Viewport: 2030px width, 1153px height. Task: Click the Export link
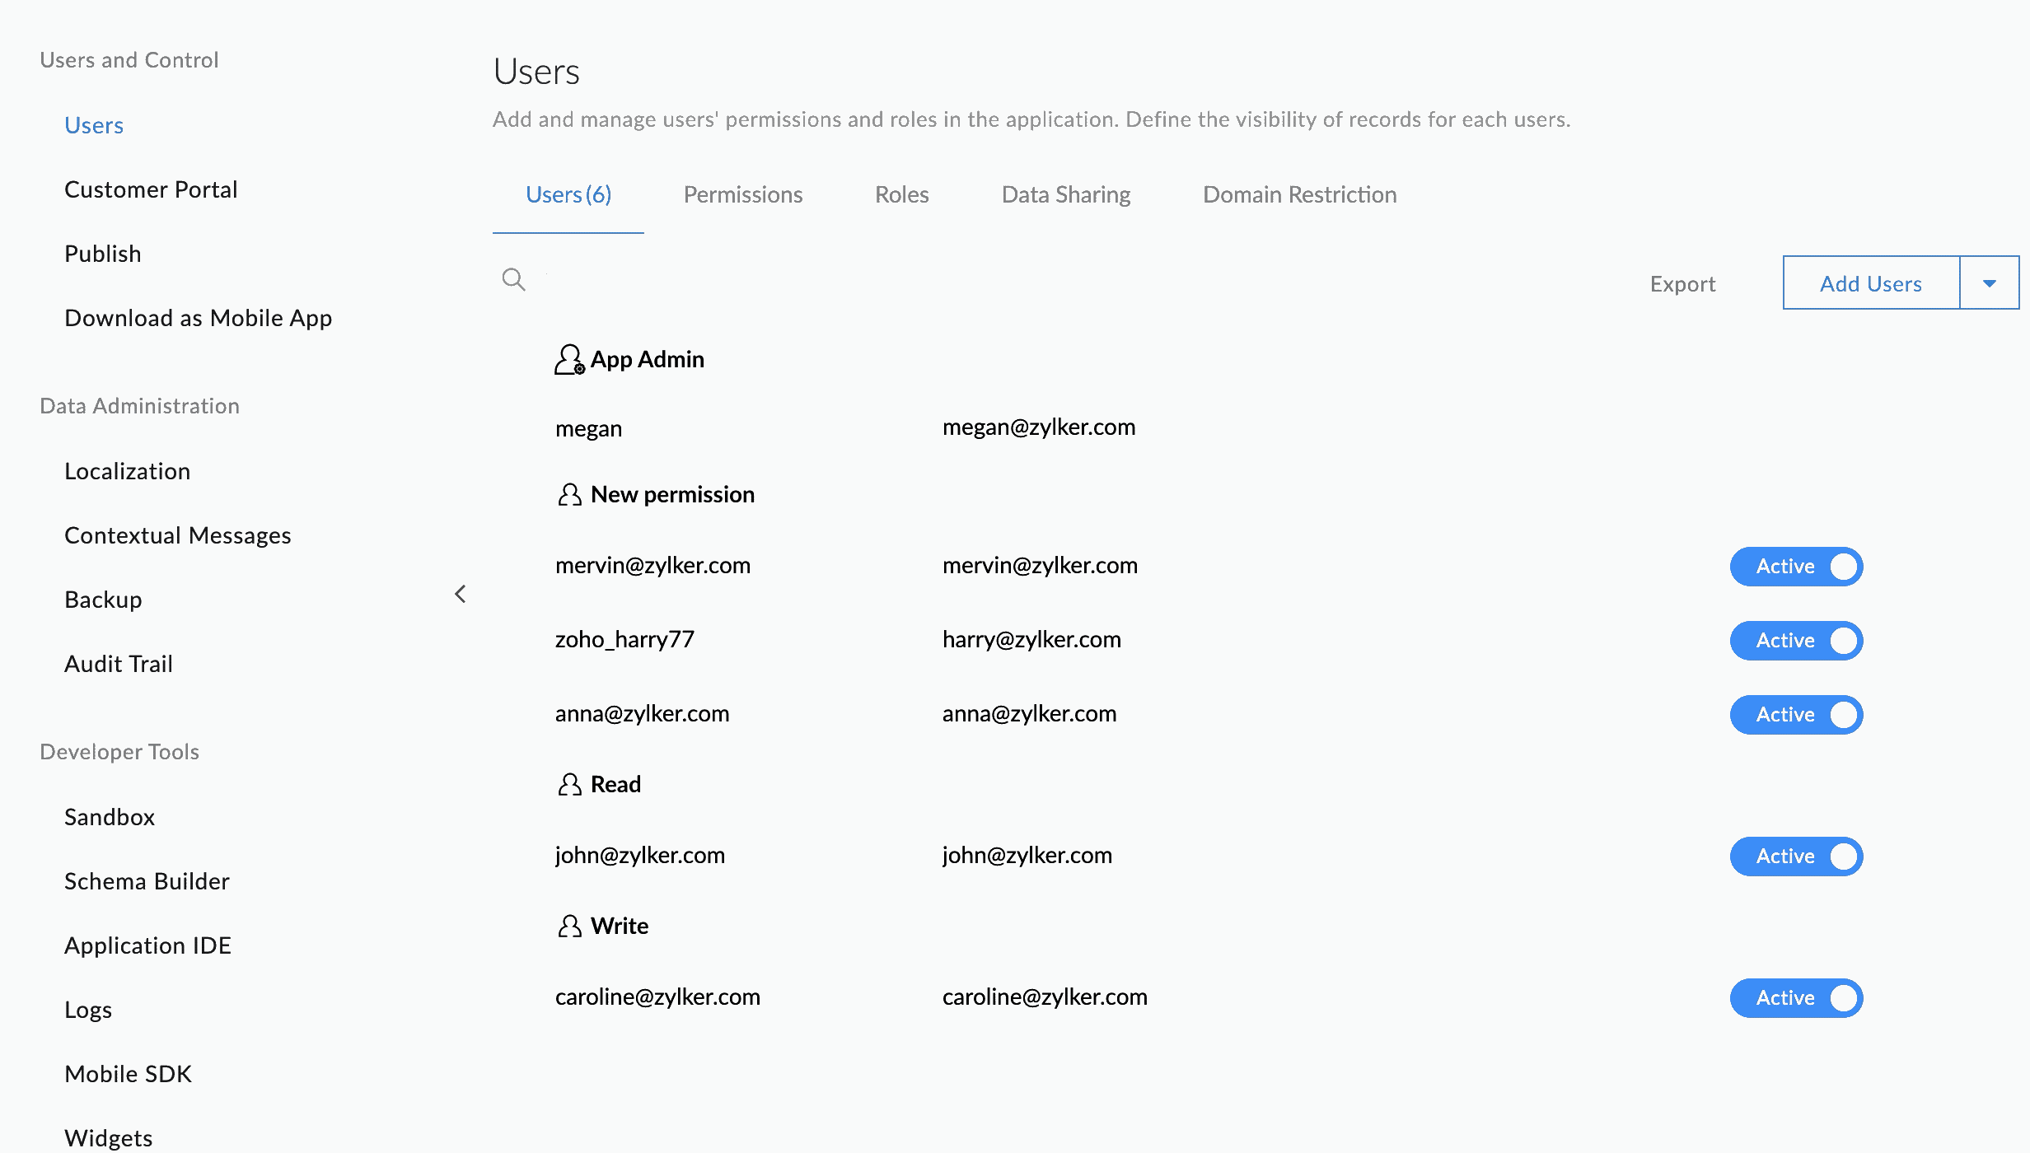click(1682, 284)
